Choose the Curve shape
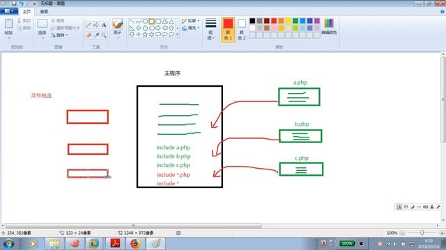The image size is (446, 250). pyautogui.click(x=139, y=22)
